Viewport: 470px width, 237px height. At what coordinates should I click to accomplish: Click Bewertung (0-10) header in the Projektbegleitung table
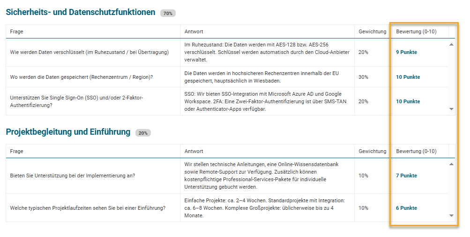tap(416, 151)
